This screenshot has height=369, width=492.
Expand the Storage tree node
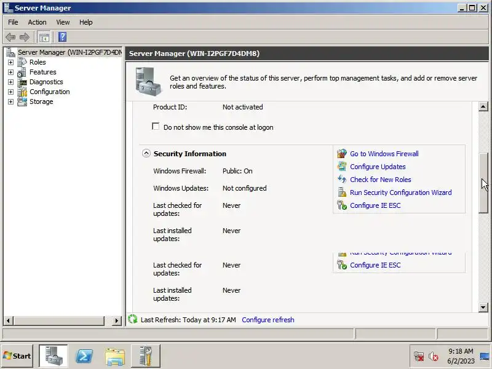click(x=10, y=102)
